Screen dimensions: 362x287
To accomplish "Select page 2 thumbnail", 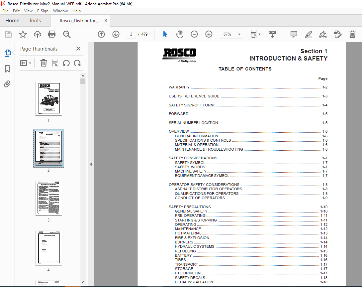I will point(48,148).
